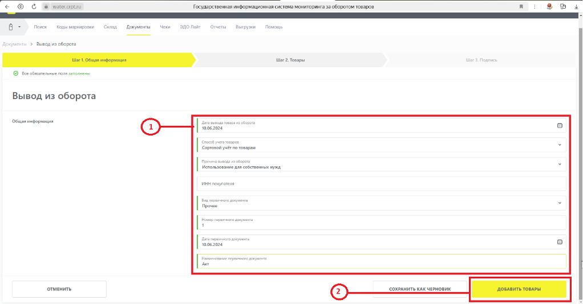Click the red extension icon in browser toolbar
Screen dimensions: 583x304
point(549,7)
